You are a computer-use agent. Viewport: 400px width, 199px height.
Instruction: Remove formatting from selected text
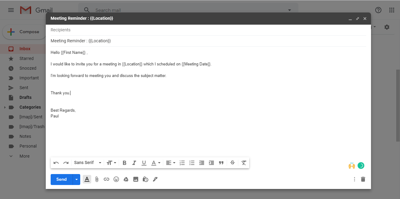click(244, 163)
